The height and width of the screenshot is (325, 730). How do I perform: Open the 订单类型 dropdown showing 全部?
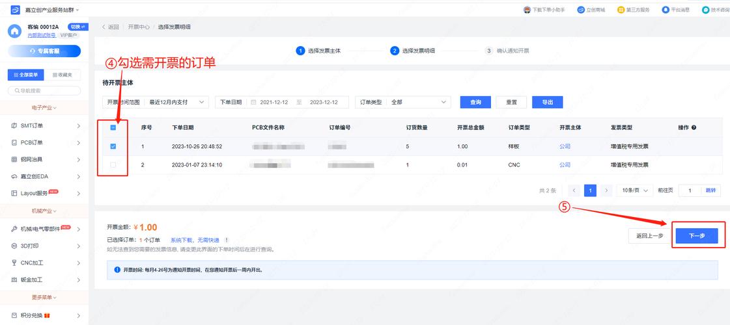pos(402,102)
